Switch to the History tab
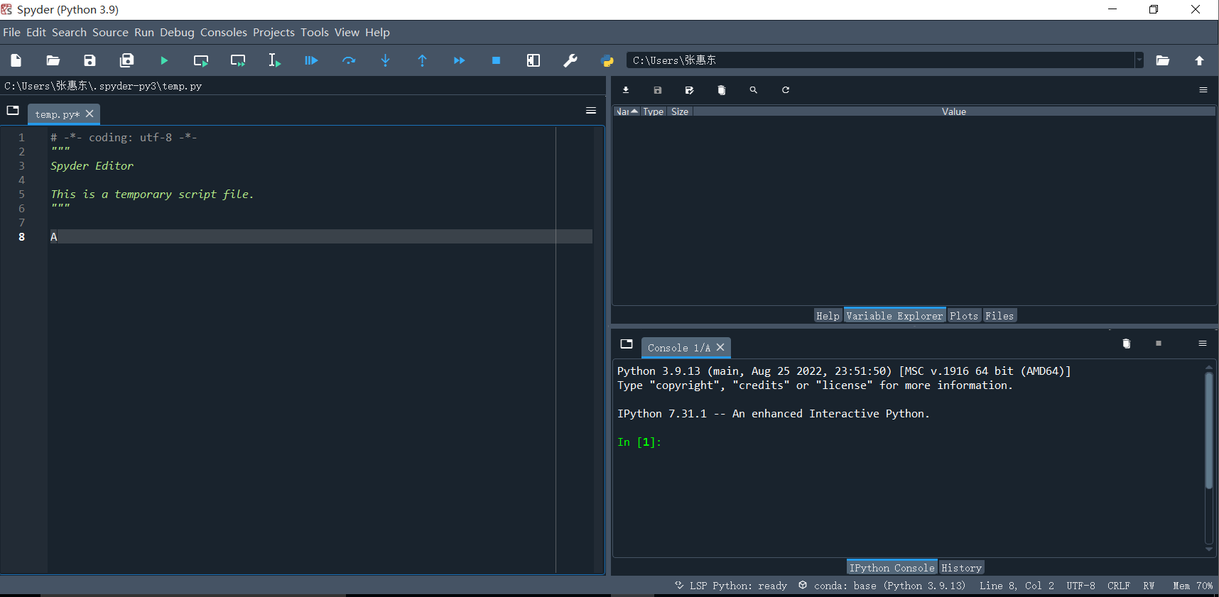Viewport: 1219px width, 597px height. tap(962, 567)
